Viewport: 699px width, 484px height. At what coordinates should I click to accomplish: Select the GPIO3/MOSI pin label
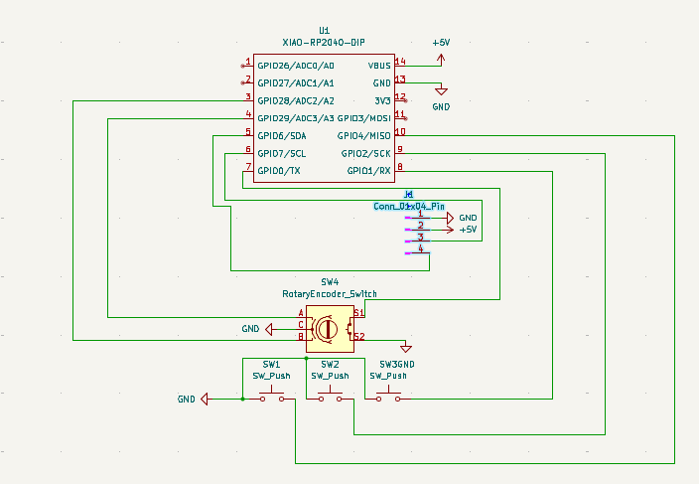363,118
